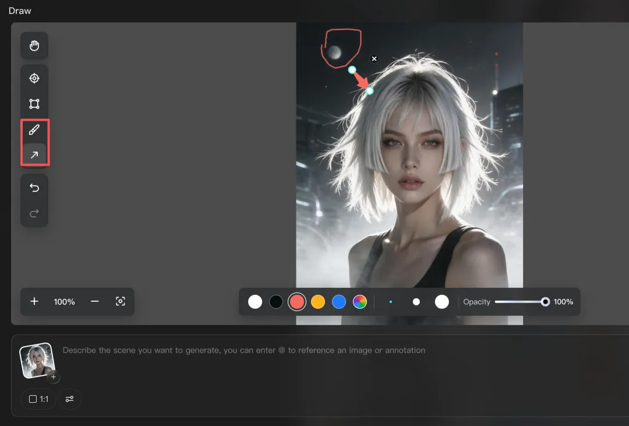Select the Arrow annotation tool
The width and height of the screenshot is (629, 426).
coord(34,154)
